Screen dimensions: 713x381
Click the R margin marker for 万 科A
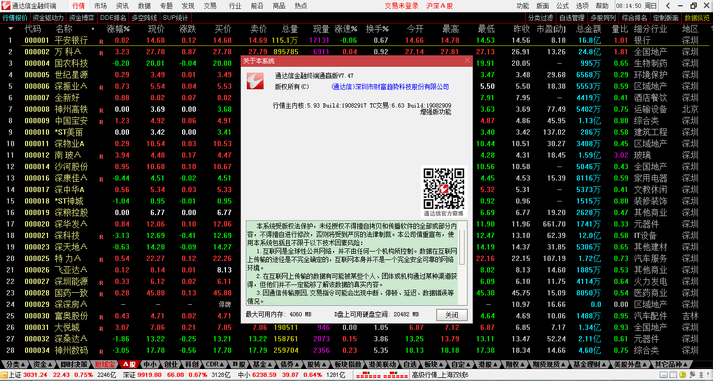(101, 53)
